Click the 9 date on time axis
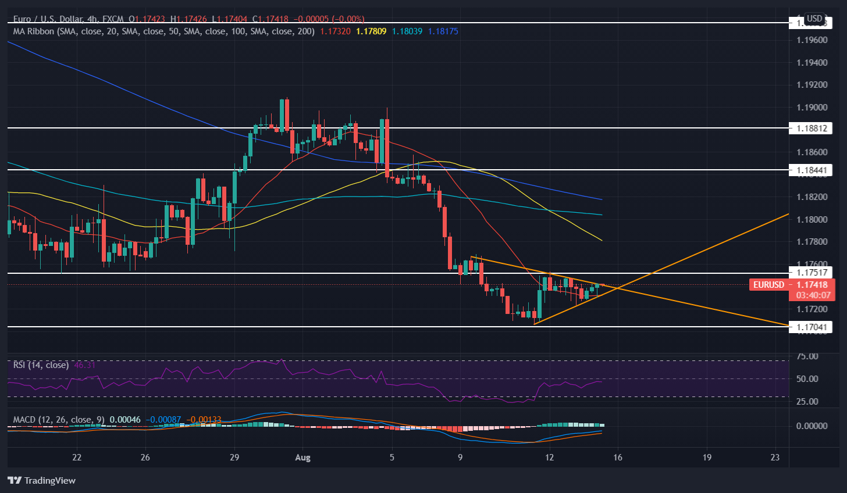 [460, 458]
